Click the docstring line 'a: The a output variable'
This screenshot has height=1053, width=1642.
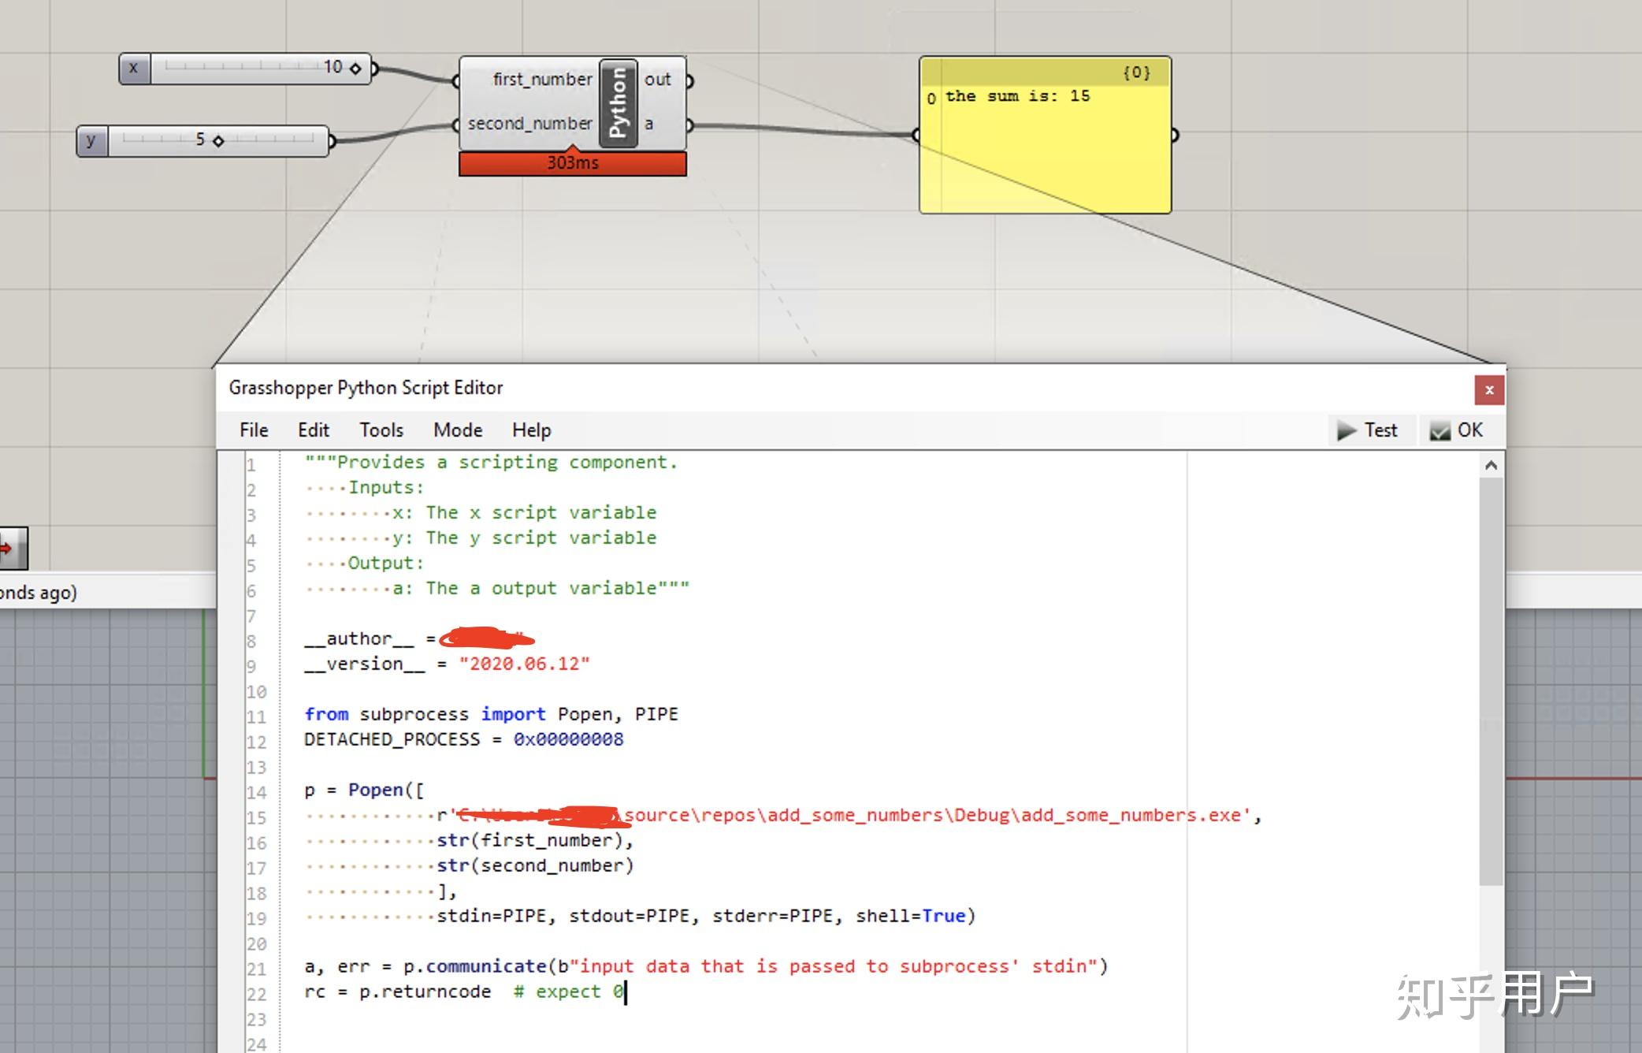click(541, 589)
